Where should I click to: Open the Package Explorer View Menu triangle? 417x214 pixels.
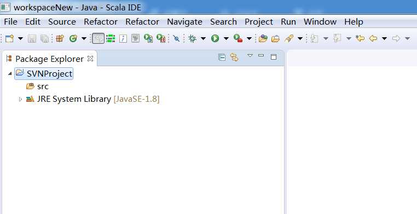(x=250, y=56)
